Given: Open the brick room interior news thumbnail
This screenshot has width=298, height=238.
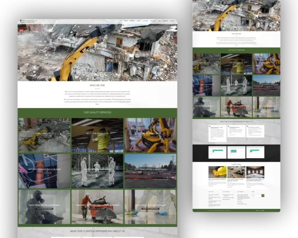Looking at the screenshot, I should tap(255, 172).
